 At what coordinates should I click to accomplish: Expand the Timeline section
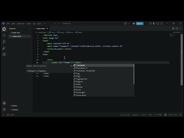15,110
